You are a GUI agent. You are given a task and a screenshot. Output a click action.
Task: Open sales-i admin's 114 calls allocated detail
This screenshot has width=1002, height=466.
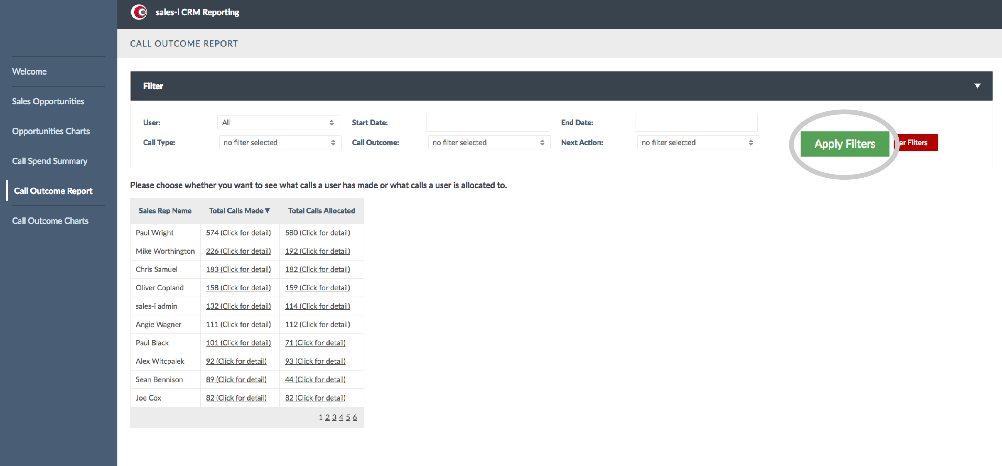click(317, 306)
